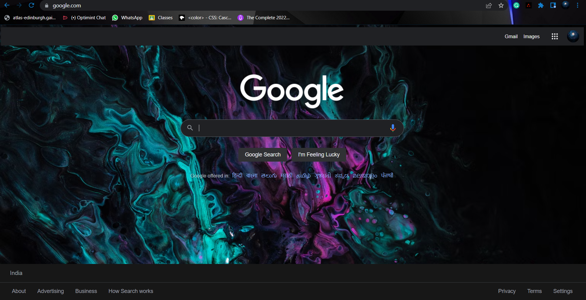Share this page using the share icon
This screenshot has height=300, width=586.
[489, 5]
